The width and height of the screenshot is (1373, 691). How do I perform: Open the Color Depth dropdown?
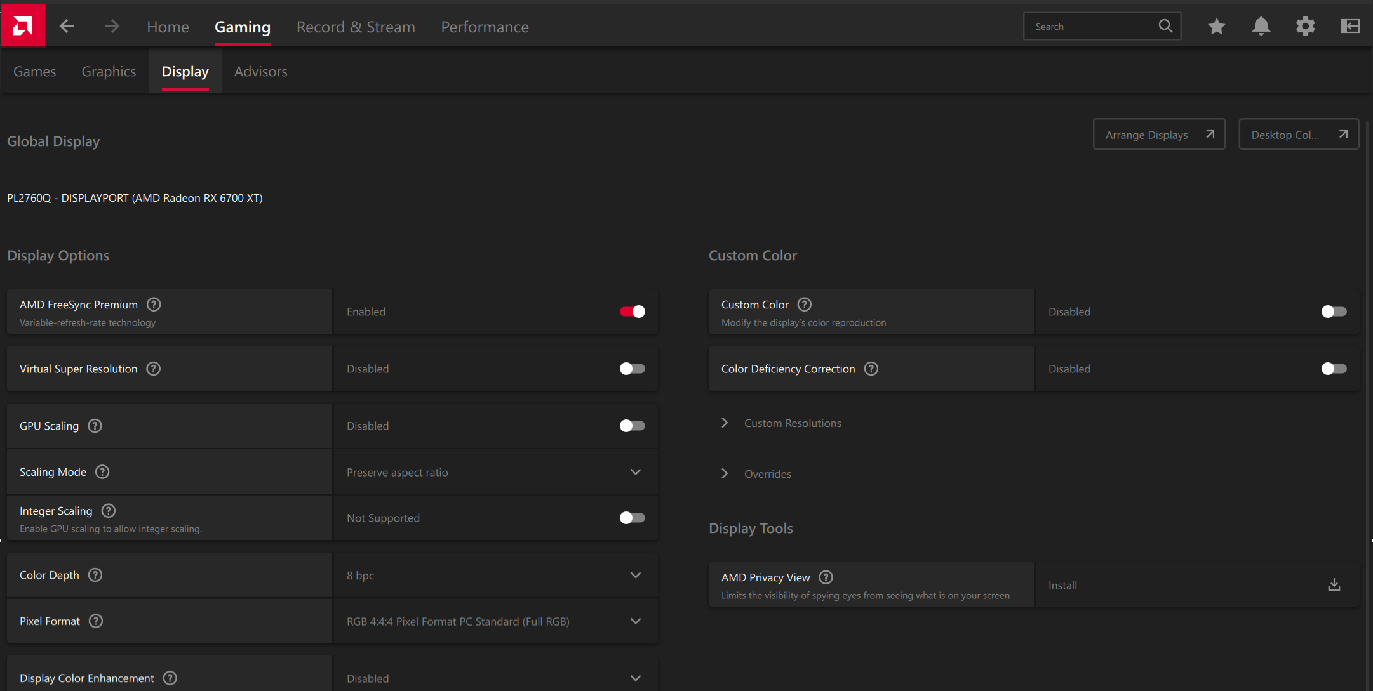pos(495,576)
